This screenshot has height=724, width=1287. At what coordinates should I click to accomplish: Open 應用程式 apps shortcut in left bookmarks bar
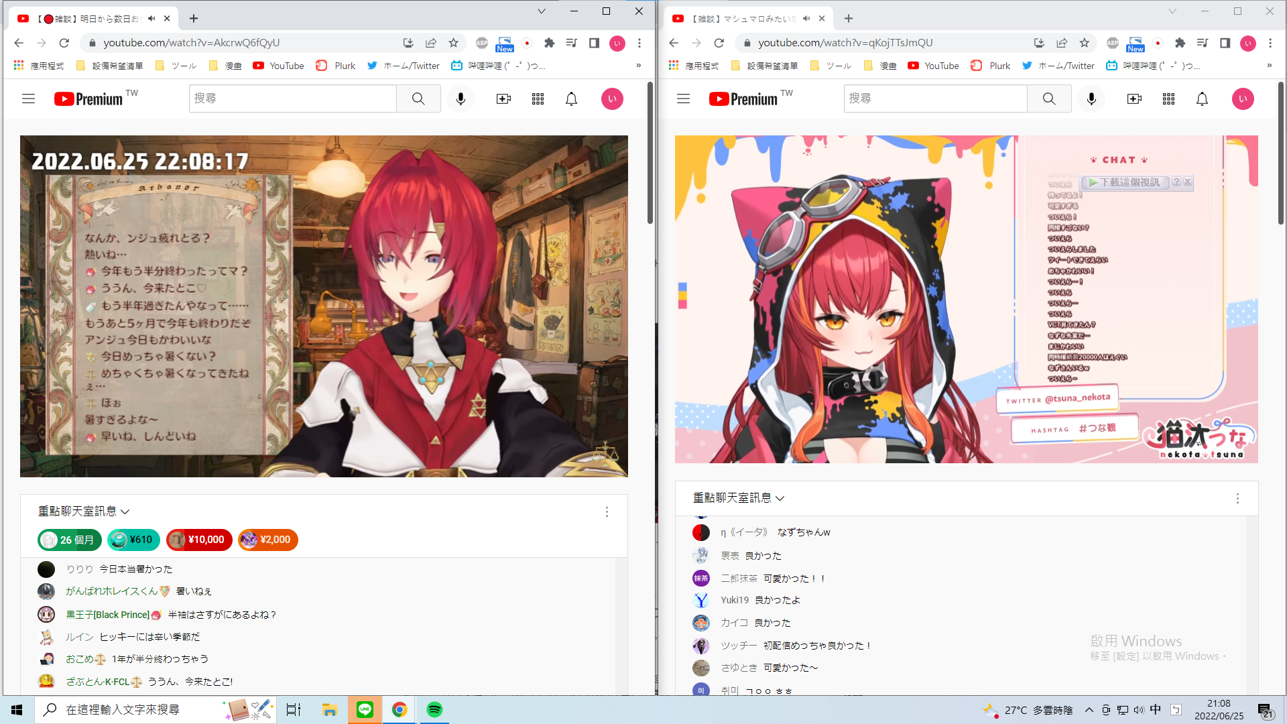[x=38, y=66]
